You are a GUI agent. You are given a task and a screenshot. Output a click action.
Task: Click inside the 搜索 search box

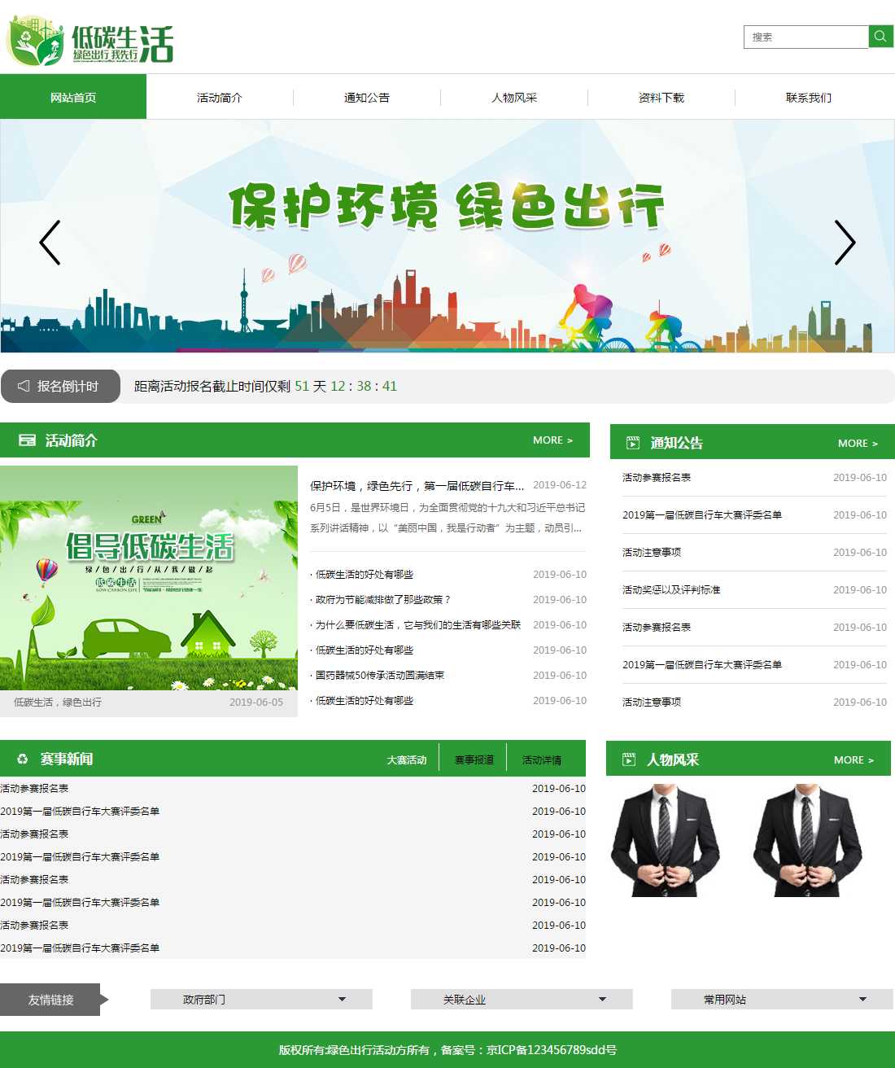(805, 37)
